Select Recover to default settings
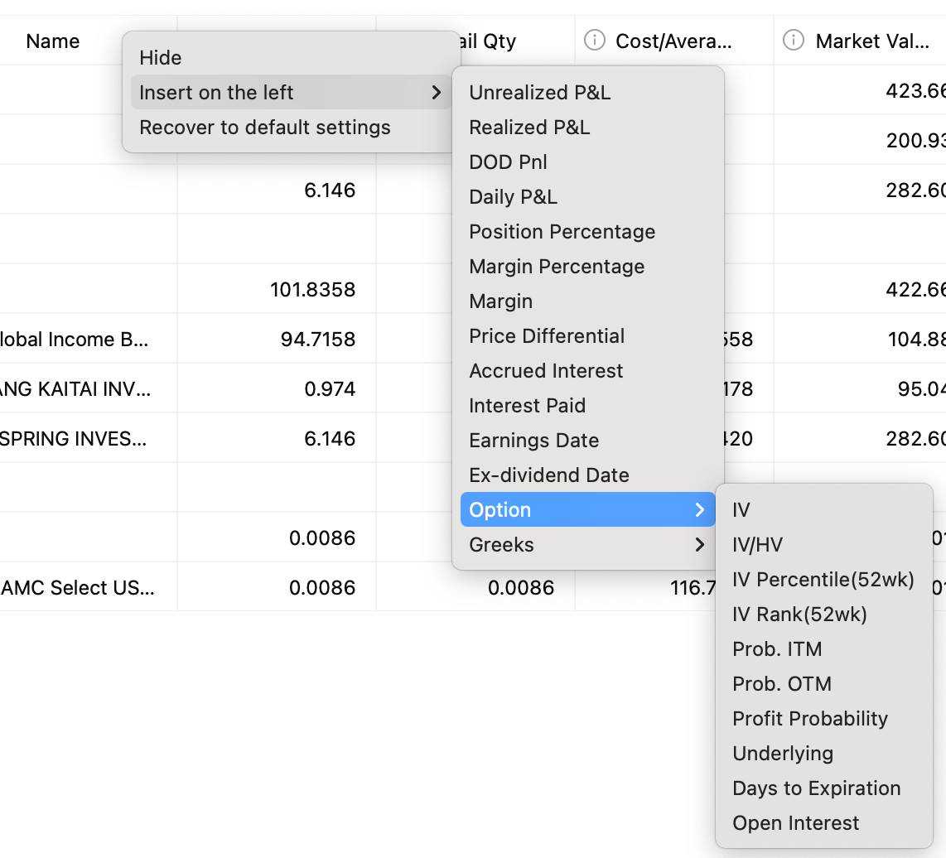 (x=265, y=128)
